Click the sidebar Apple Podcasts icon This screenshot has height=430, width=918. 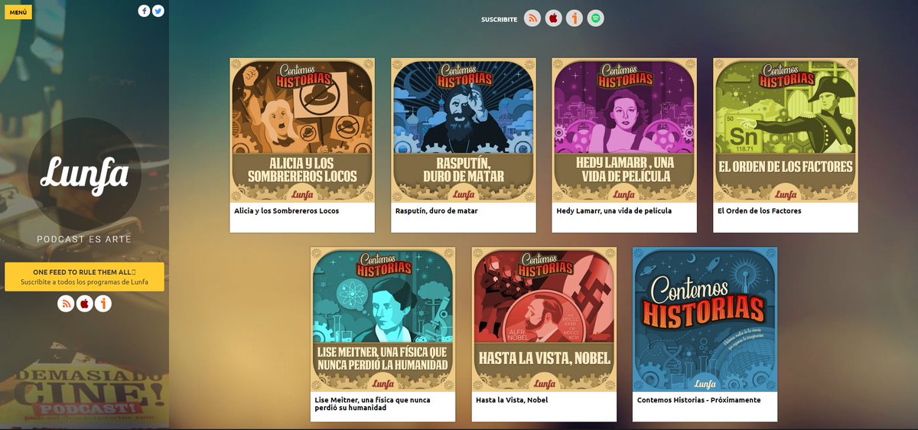(85, 304)
